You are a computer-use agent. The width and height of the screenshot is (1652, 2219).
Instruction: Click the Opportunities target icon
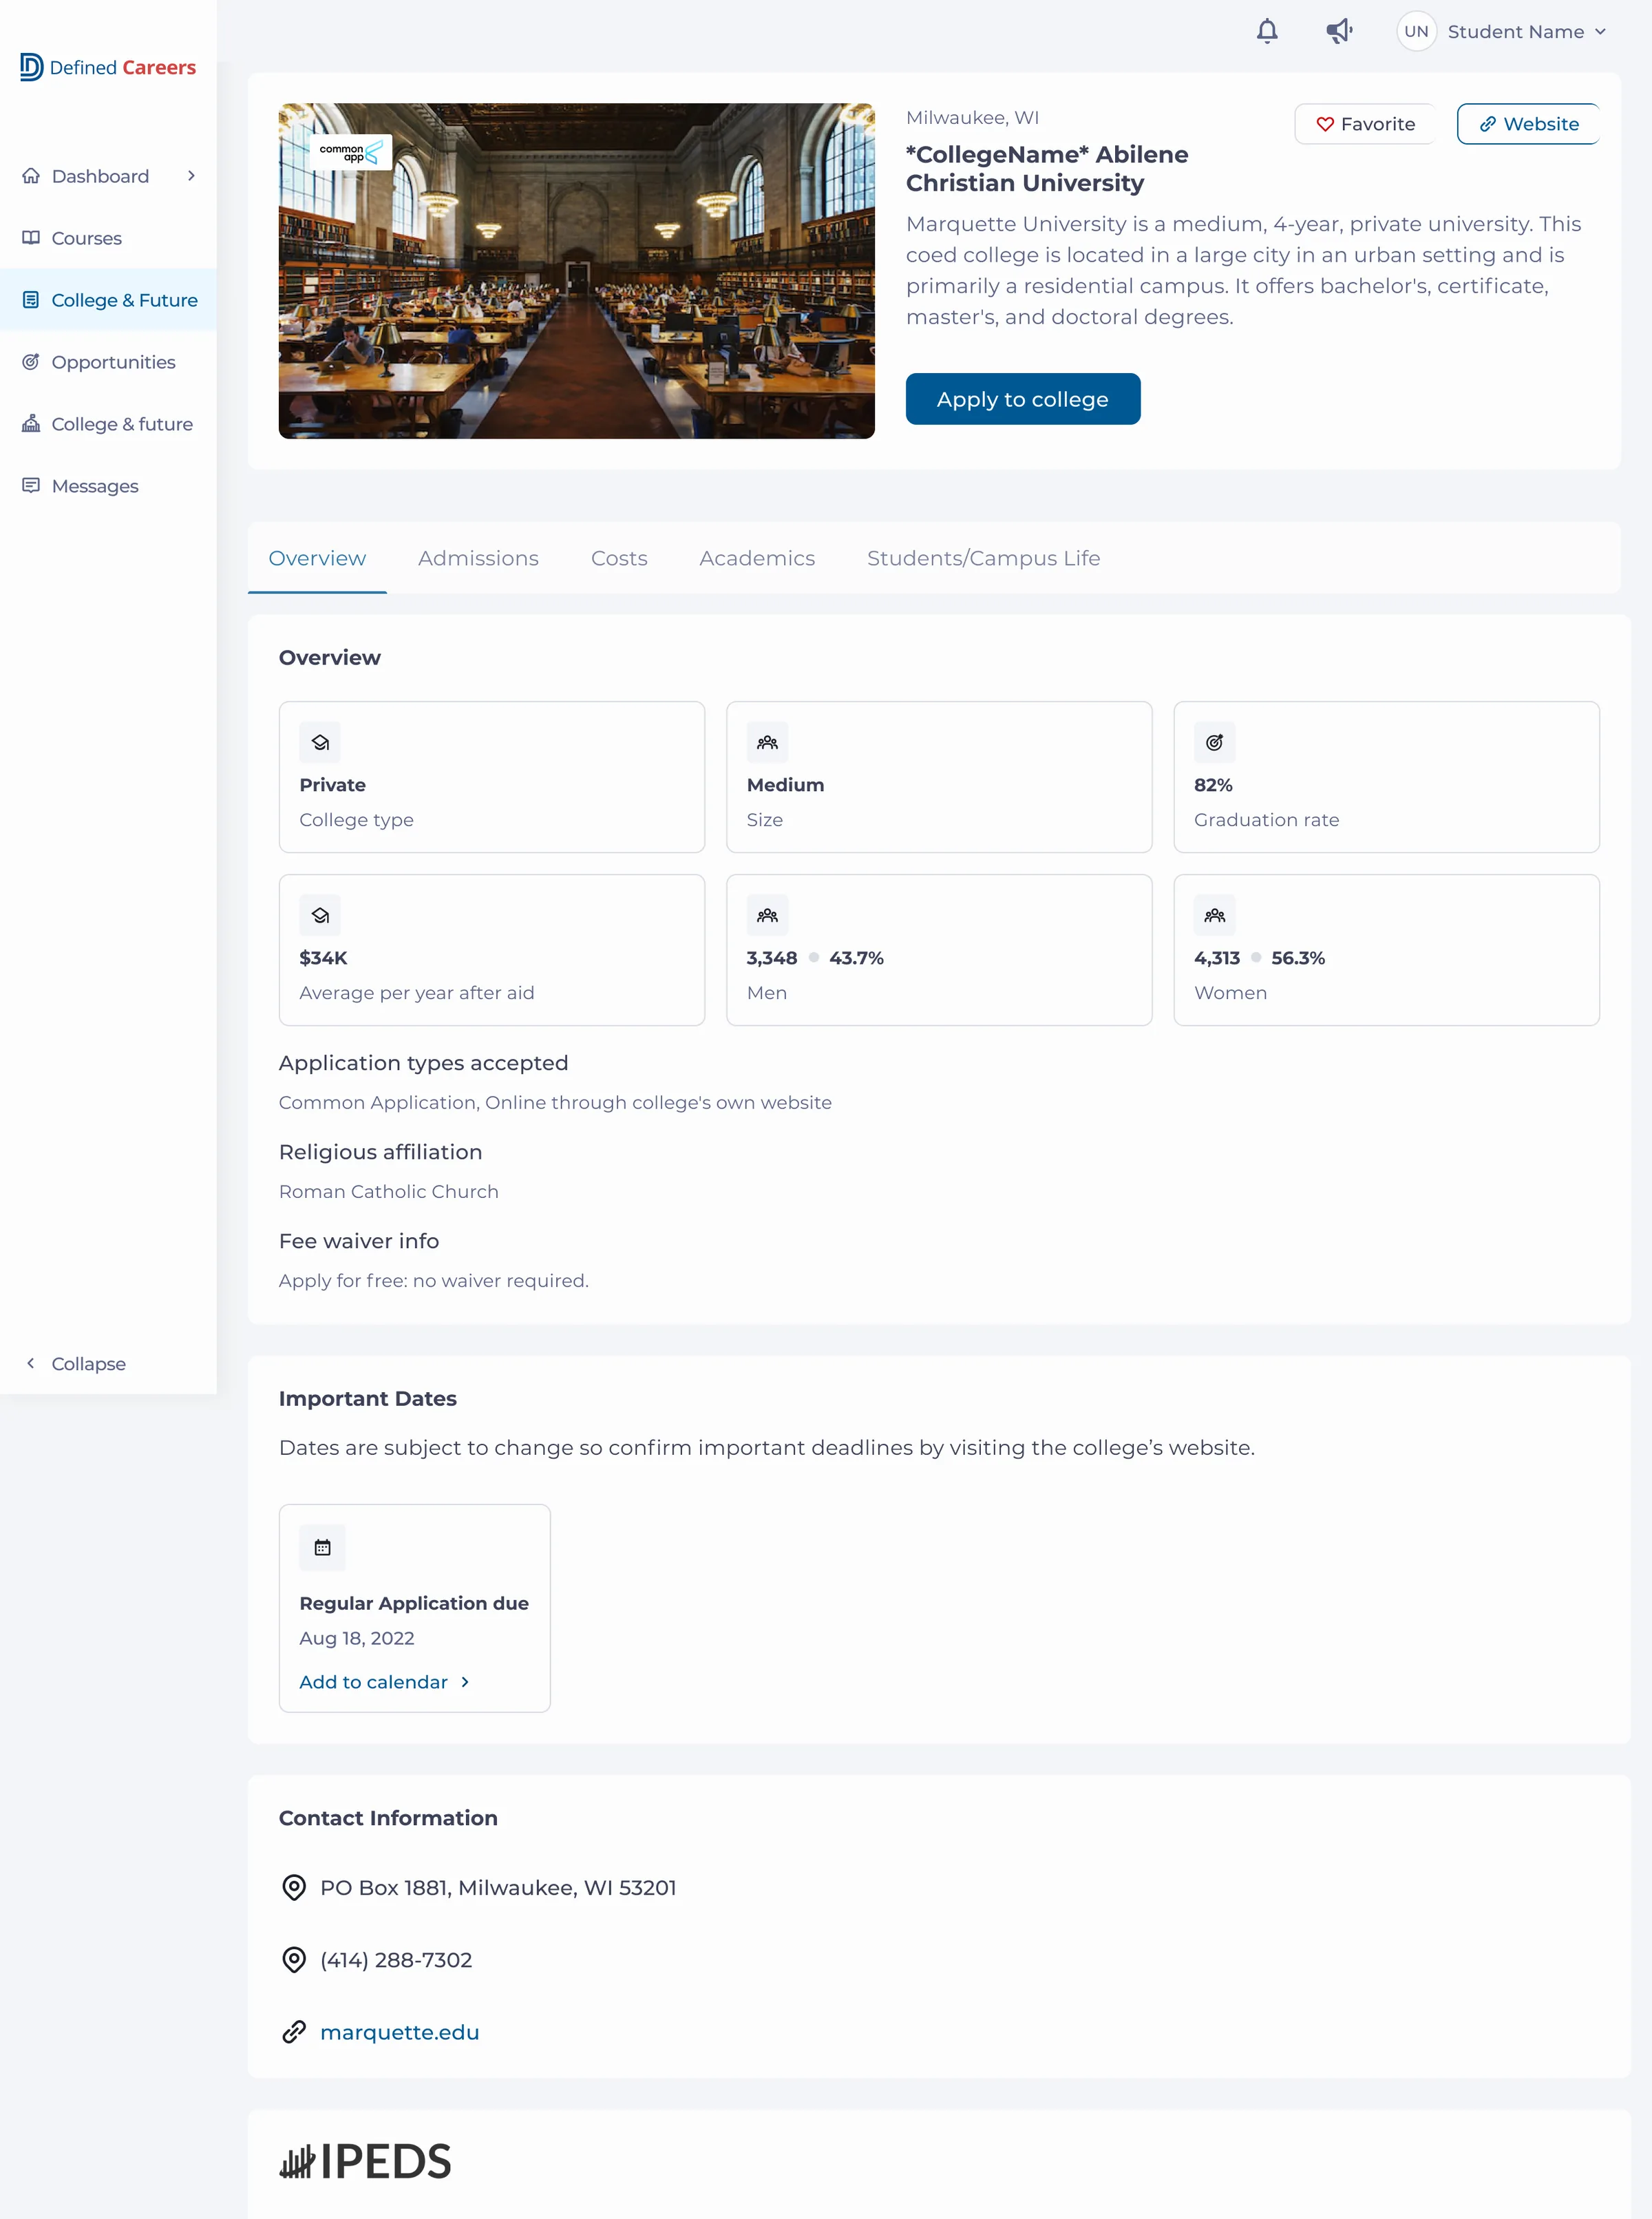click(31, 362)
